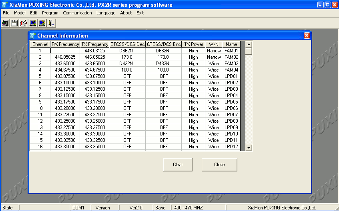
Task: Click the Close button in Channel Information
Action: coord(219,165)
